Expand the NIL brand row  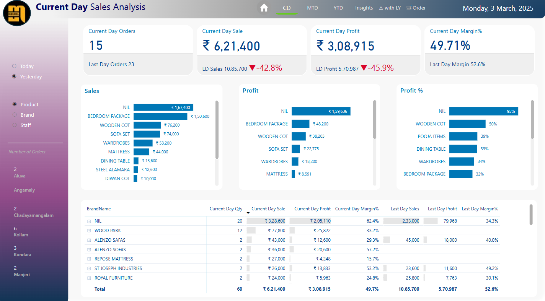click(89, 221)
